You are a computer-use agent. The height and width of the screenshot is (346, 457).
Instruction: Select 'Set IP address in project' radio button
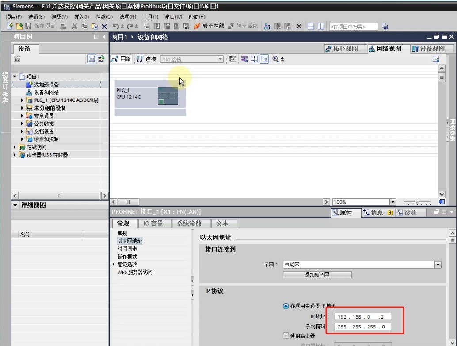tap(286, 306)
